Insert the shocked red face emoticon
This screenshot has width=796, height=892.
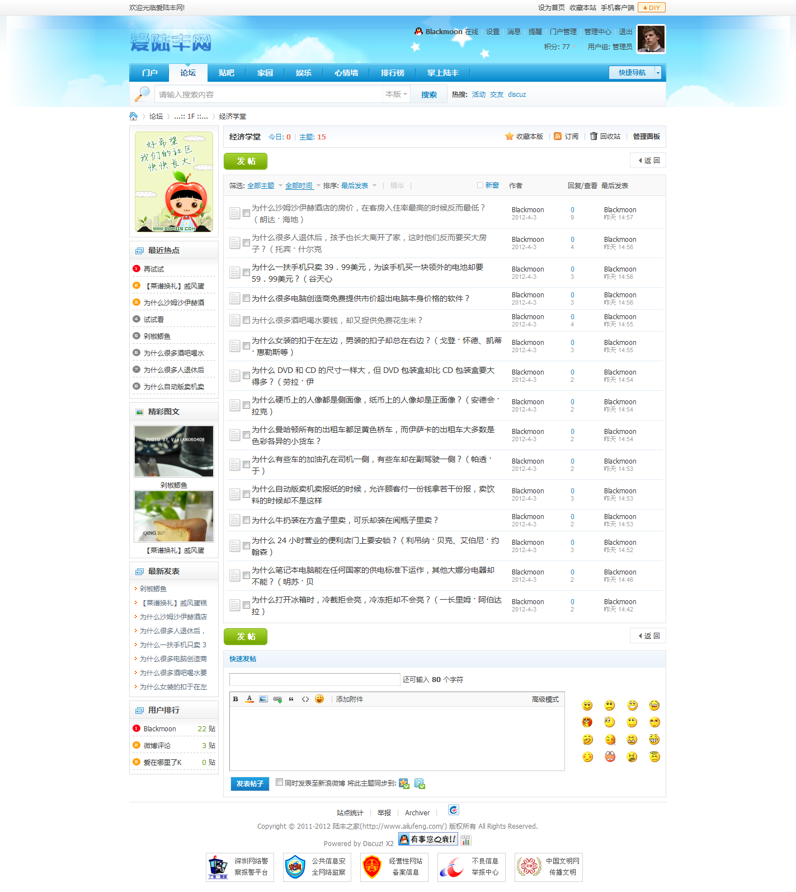coord(610,757)
